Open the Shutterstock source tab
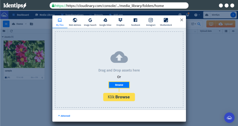 coord(166,22)
